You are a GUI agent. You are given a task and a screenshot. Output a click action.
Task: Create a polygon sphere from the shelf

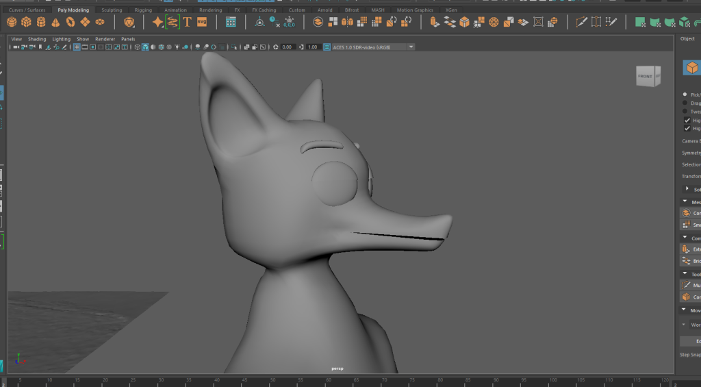12,22
